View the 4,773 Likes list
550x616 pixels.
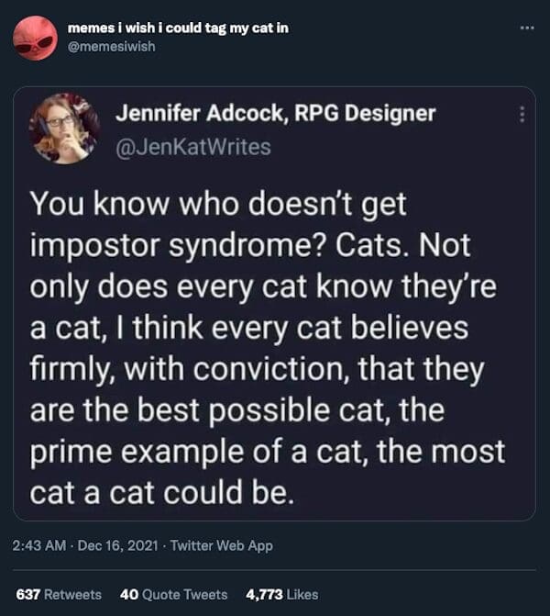(281, 594)
